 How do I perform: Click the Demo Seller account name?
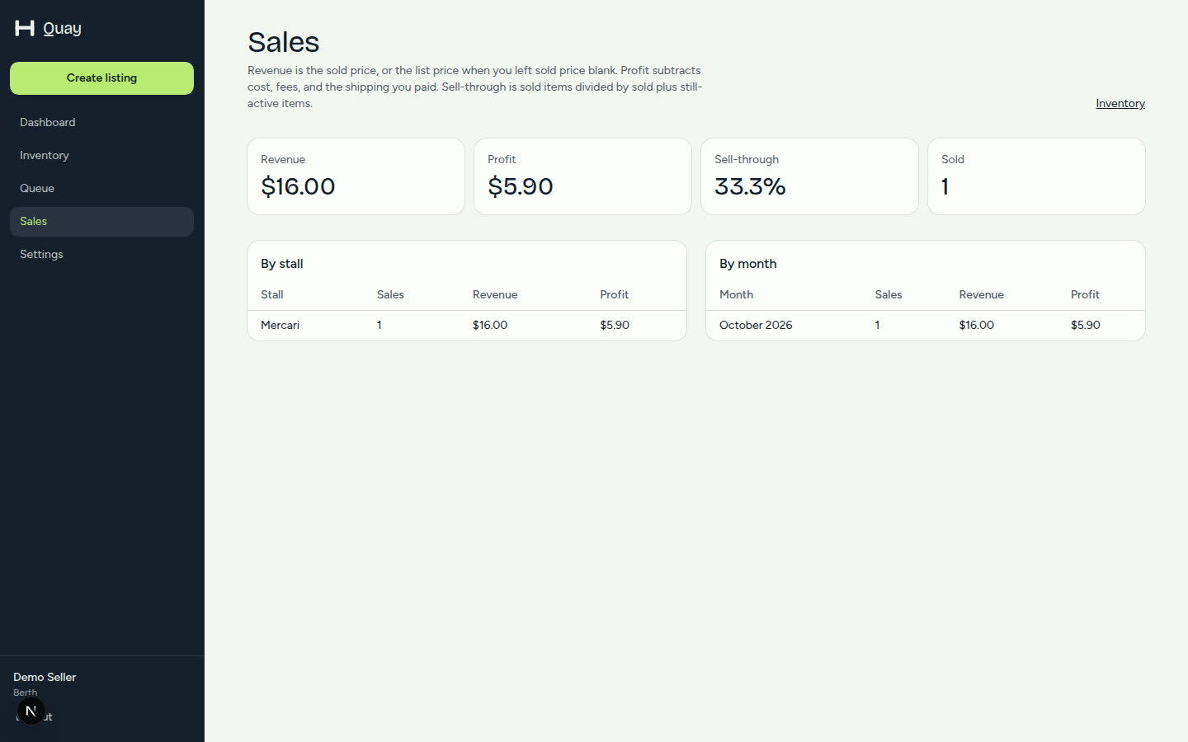tap(45, 677)
